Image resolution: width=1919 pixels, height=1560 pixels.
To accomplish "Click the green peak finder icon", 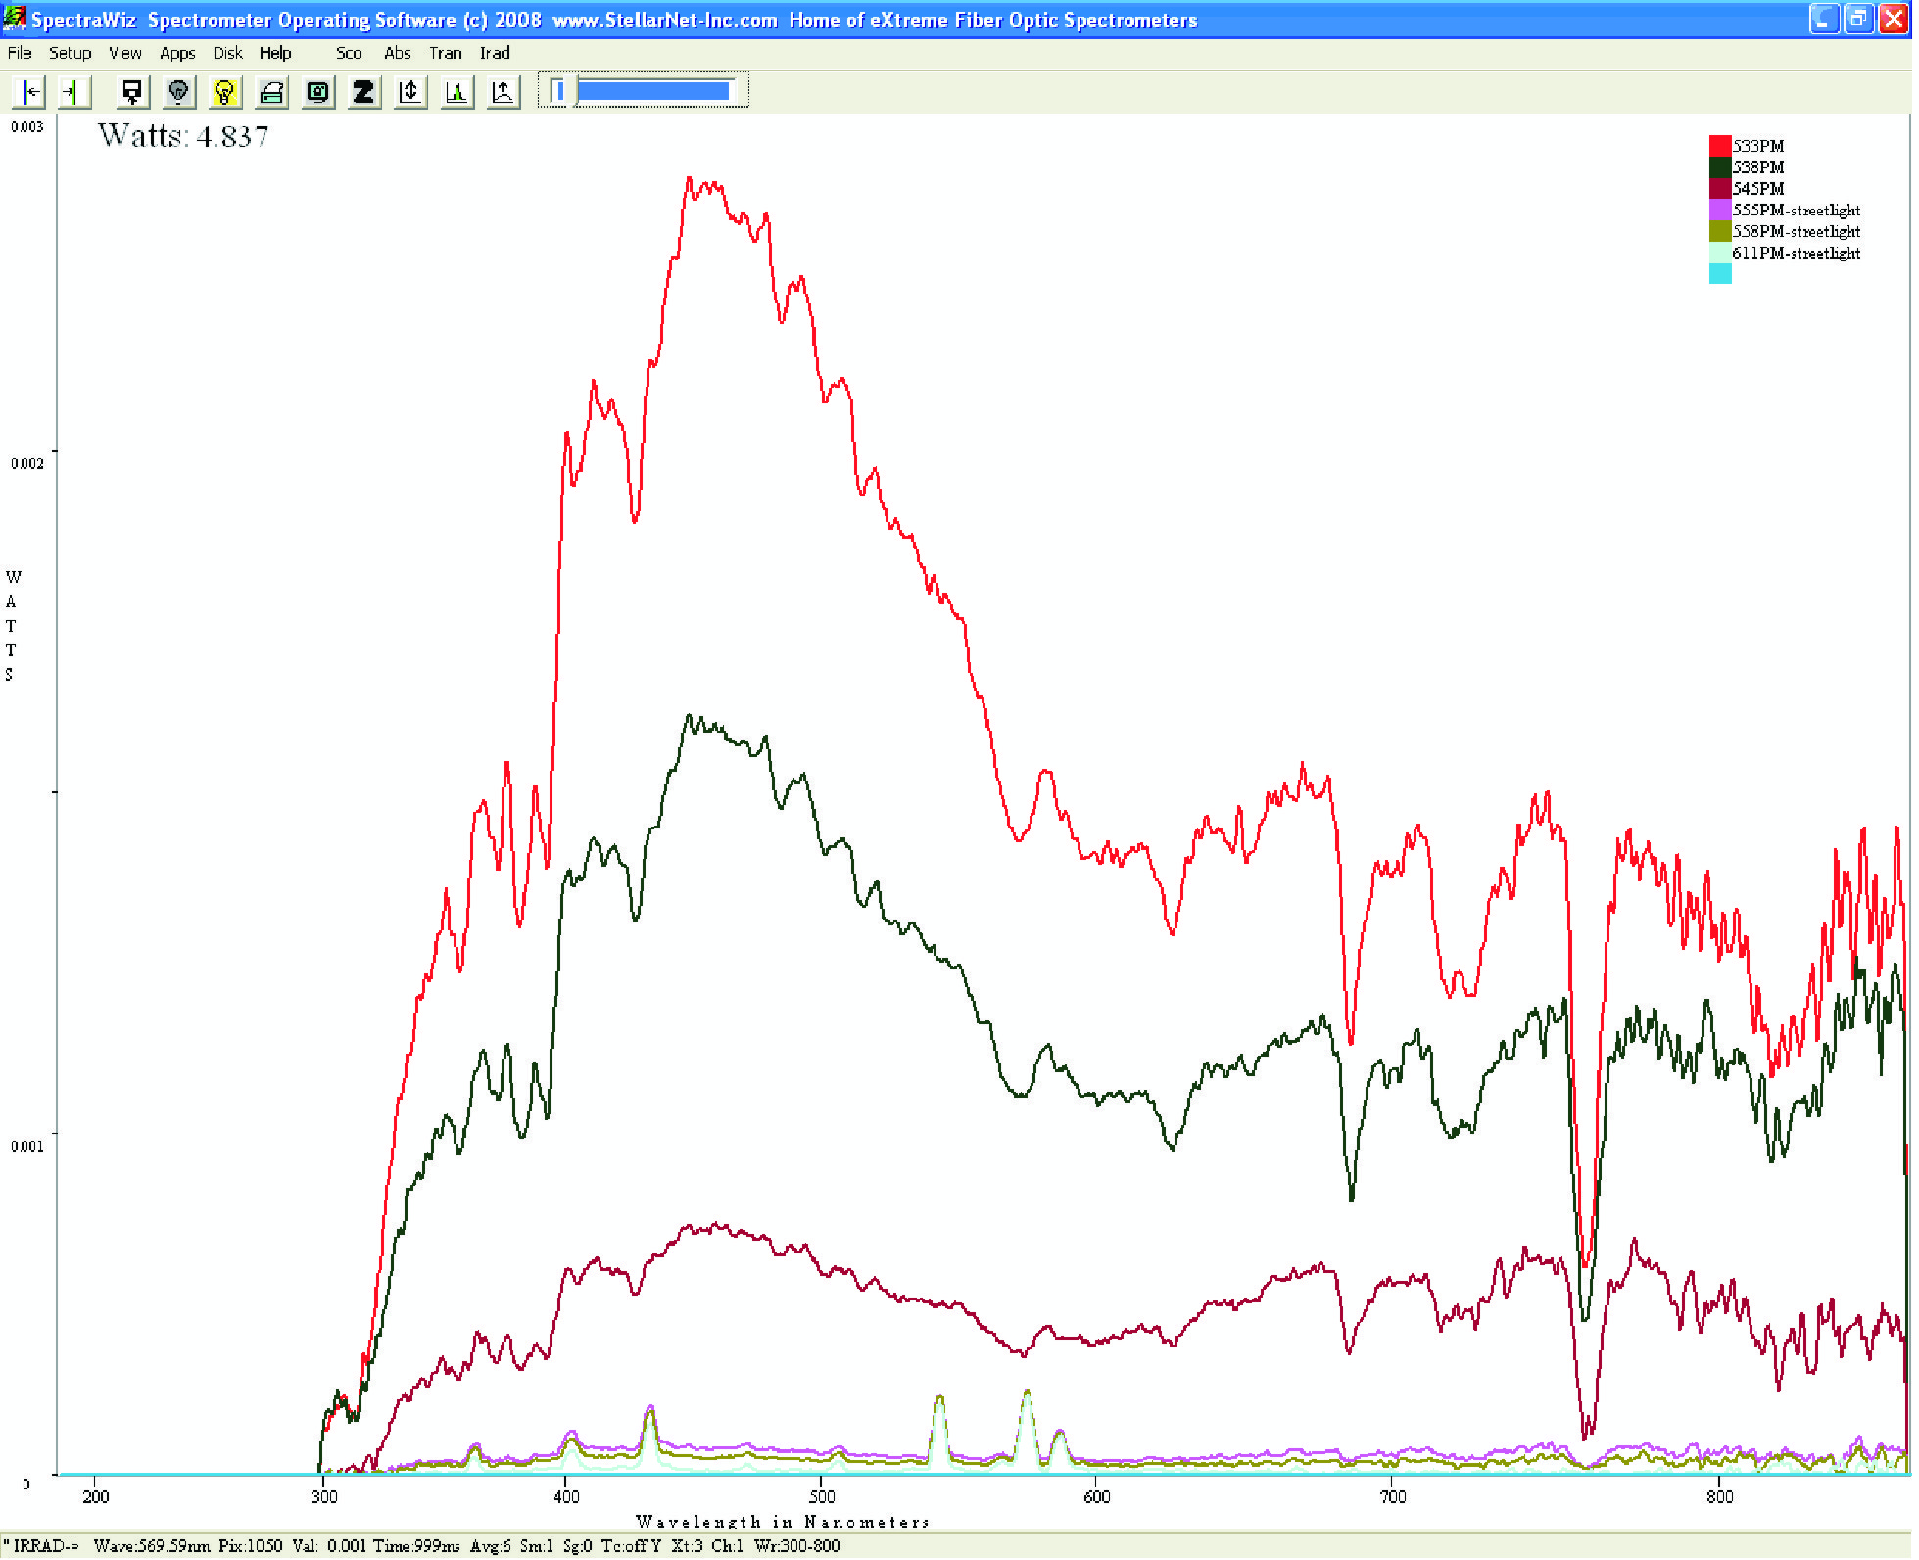I will coord(456,92).
